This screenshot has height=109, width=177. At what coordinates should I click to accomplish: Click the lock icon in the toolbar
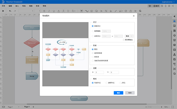click(131, 11)
